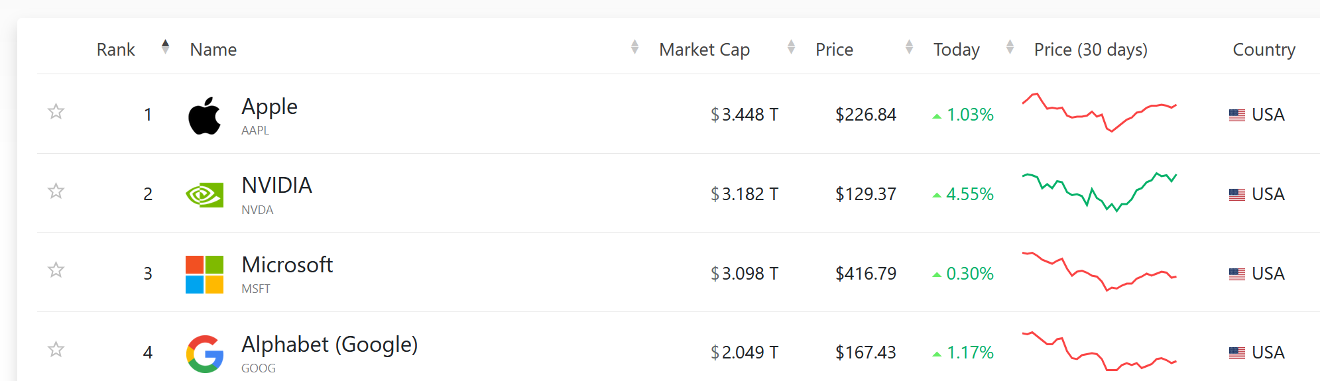The width and height of the screenshot is (1320, 381).
Task: Sort by Today change arrows
Action: (1010, 46)
